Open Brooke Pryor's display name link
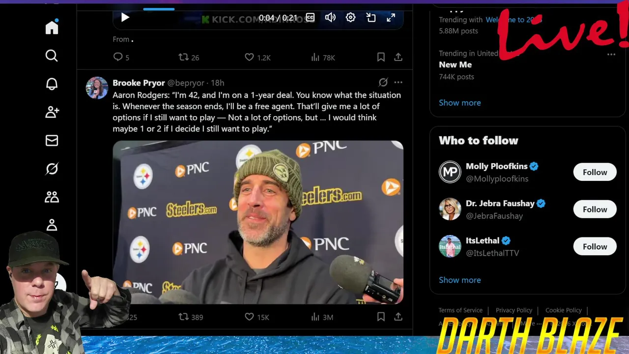 [x=139, y=83]
